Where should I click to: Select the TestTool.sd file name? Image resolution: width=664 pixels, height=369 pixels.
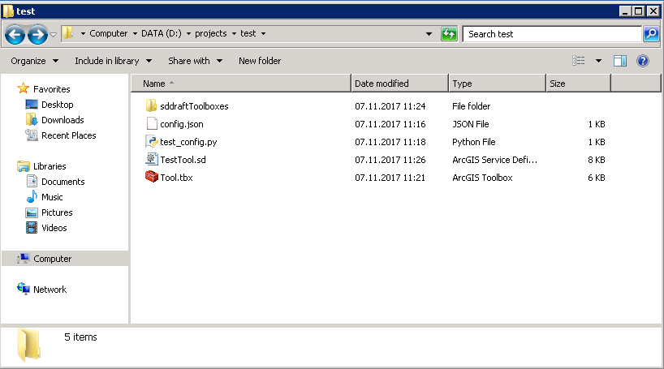[183, 160]
